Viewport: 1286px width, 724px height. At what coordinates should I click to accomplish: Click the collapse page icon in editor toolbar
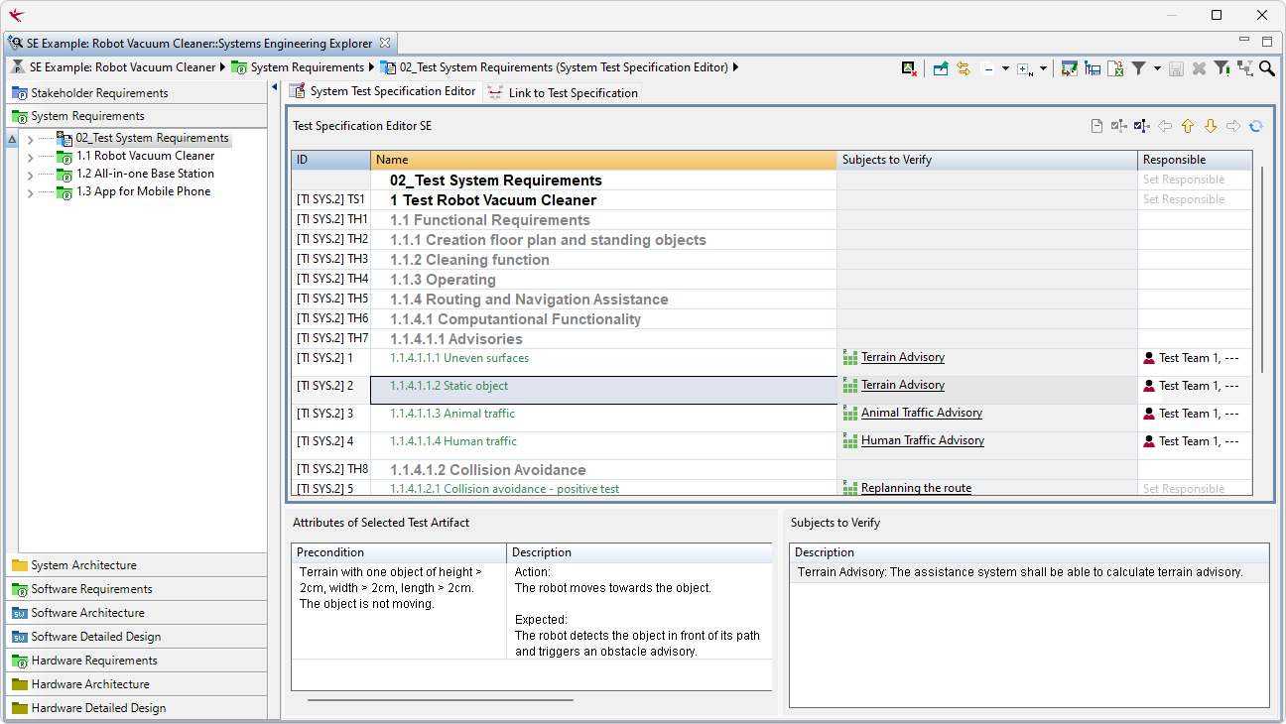point(1096,126)
